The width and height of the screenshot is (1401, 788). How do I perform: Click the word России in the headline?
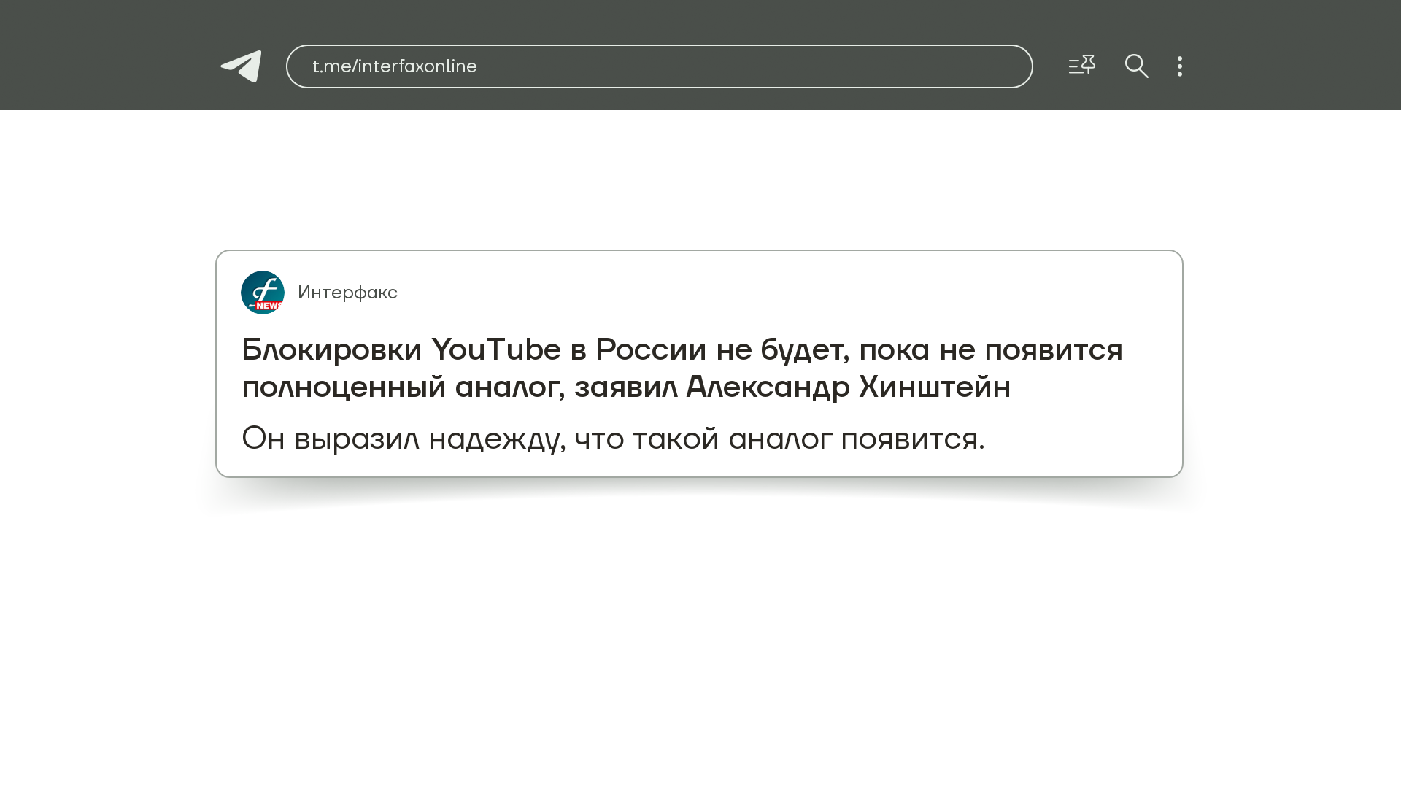point(650,349)
